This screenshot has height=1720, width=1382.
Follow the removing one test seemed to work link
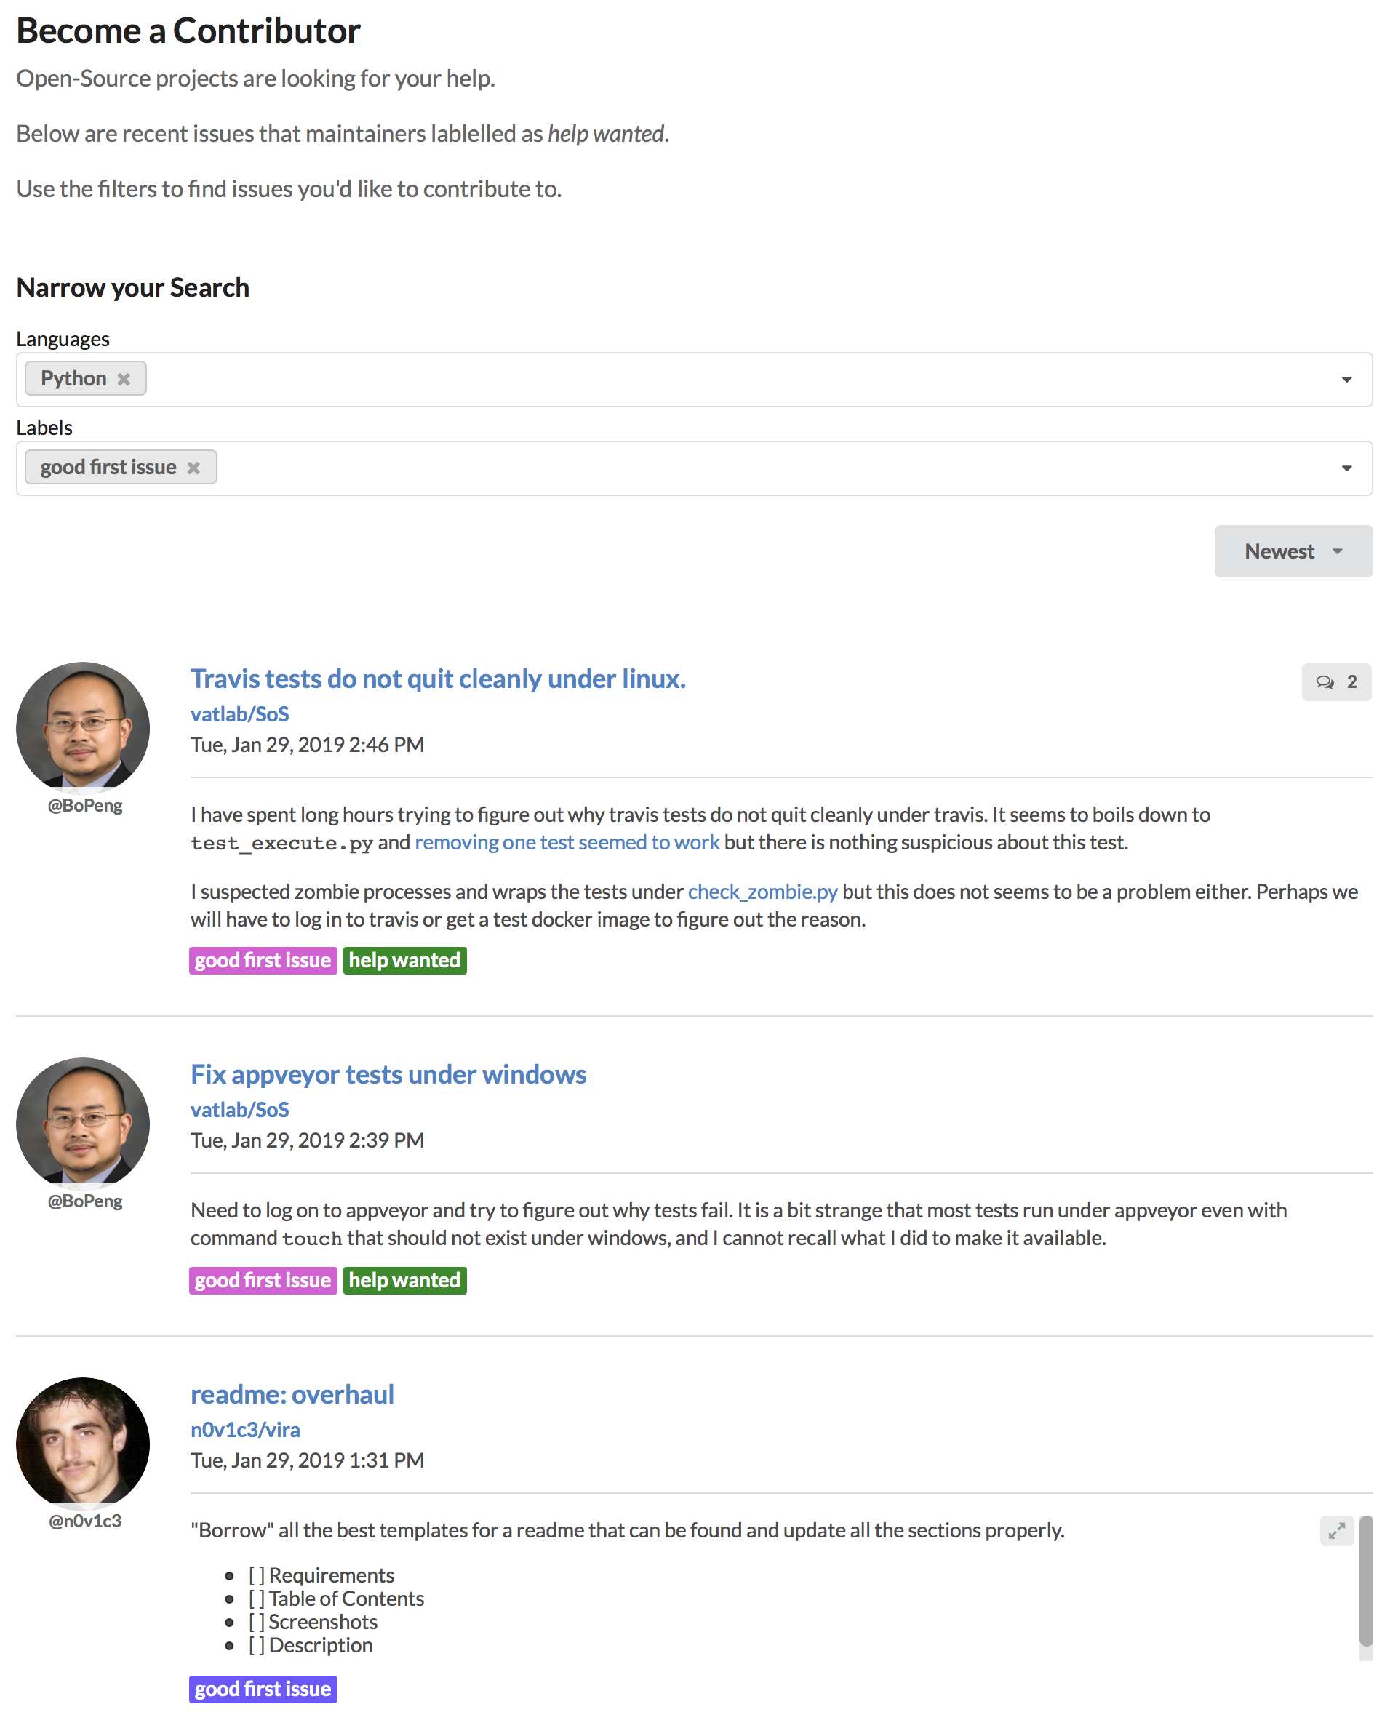click(567, 841)
